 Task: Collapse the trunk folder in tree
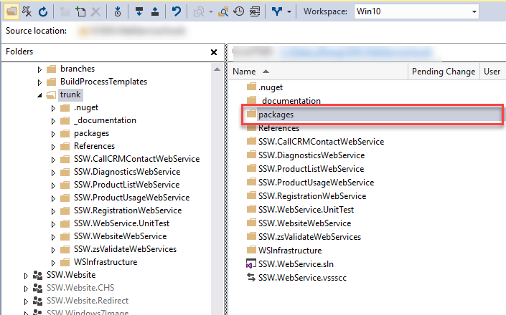(40, 94)
